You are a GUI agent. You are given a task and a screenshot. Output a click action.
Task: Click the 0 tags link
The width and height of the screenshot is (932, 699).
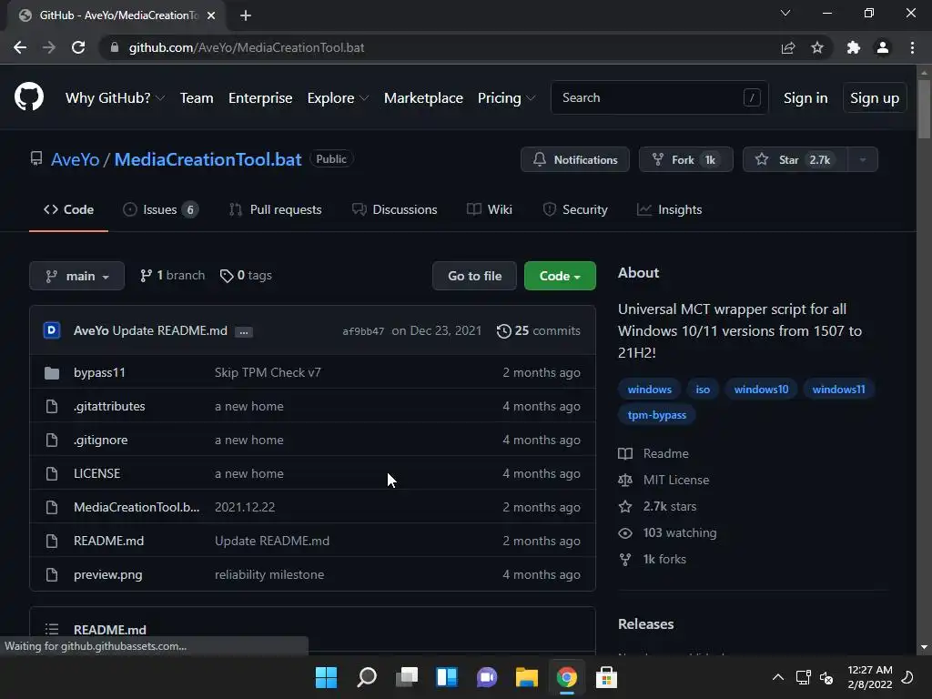(x=246, y=275)
